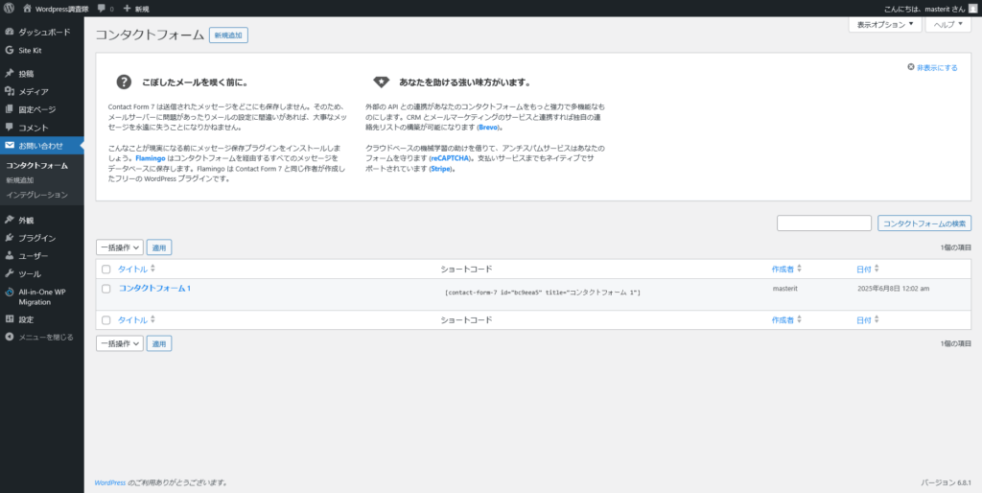Focus the contact form search field

point(824,223)
